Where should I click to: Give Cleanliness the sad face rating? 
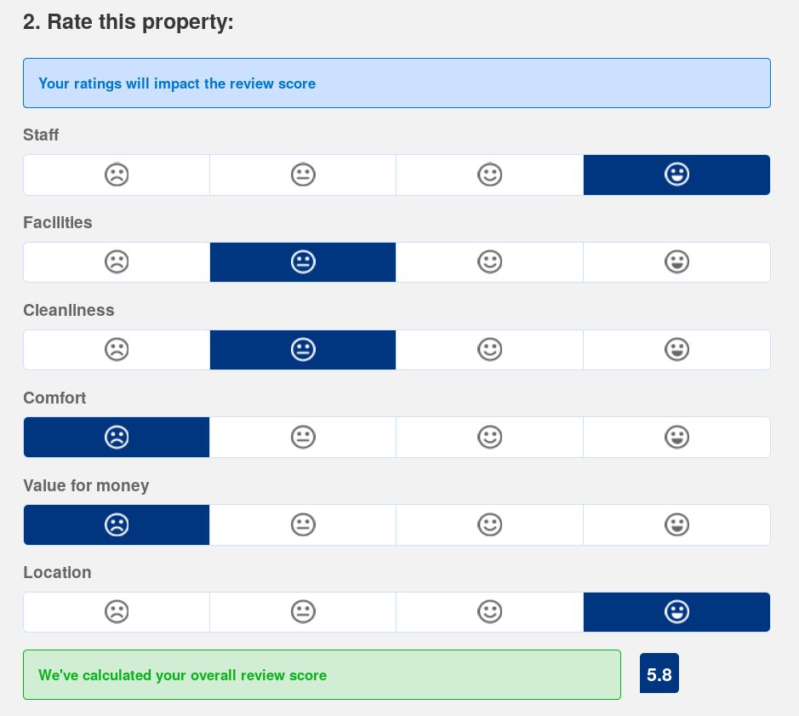click(117, 350)
